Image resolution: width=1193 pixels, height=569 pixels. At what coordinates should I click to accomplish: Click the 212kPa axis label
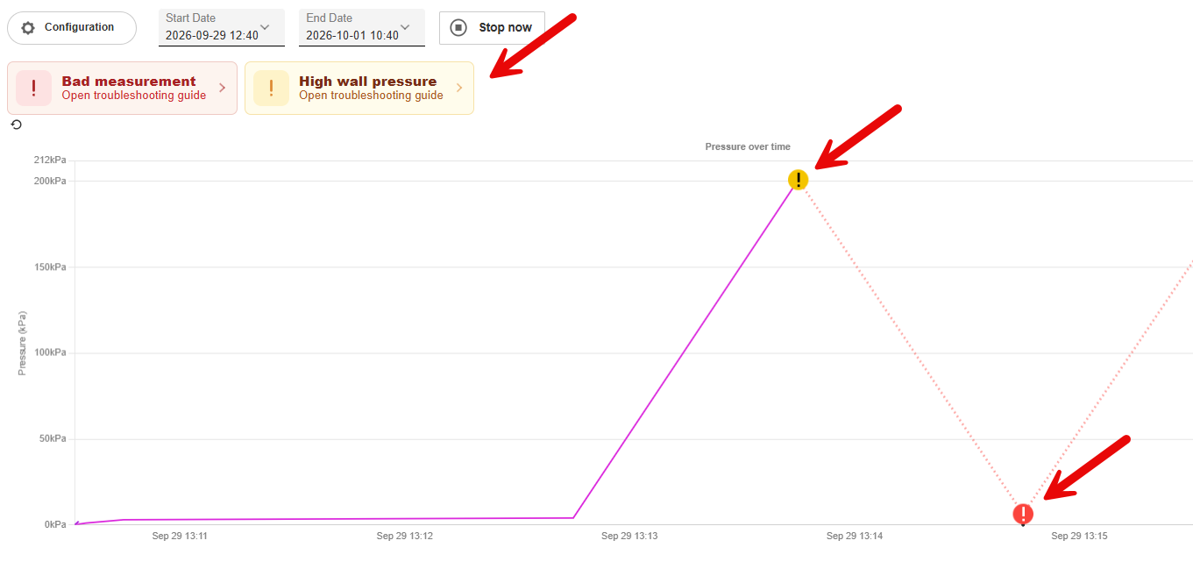click(50, 160)
